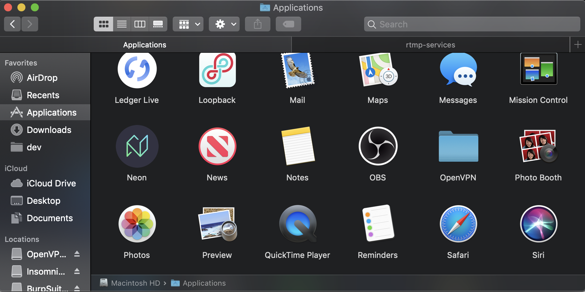Click the Edit Tags toolbar button
585x292 pixels.
[288, 24]
